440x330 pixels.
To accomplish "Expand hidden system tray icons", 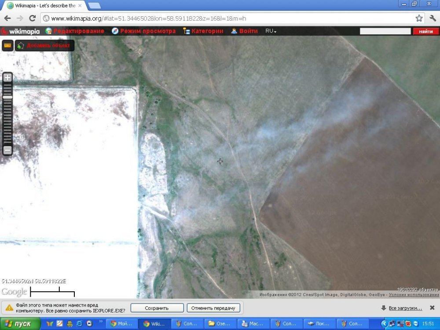I will point(385,324).
